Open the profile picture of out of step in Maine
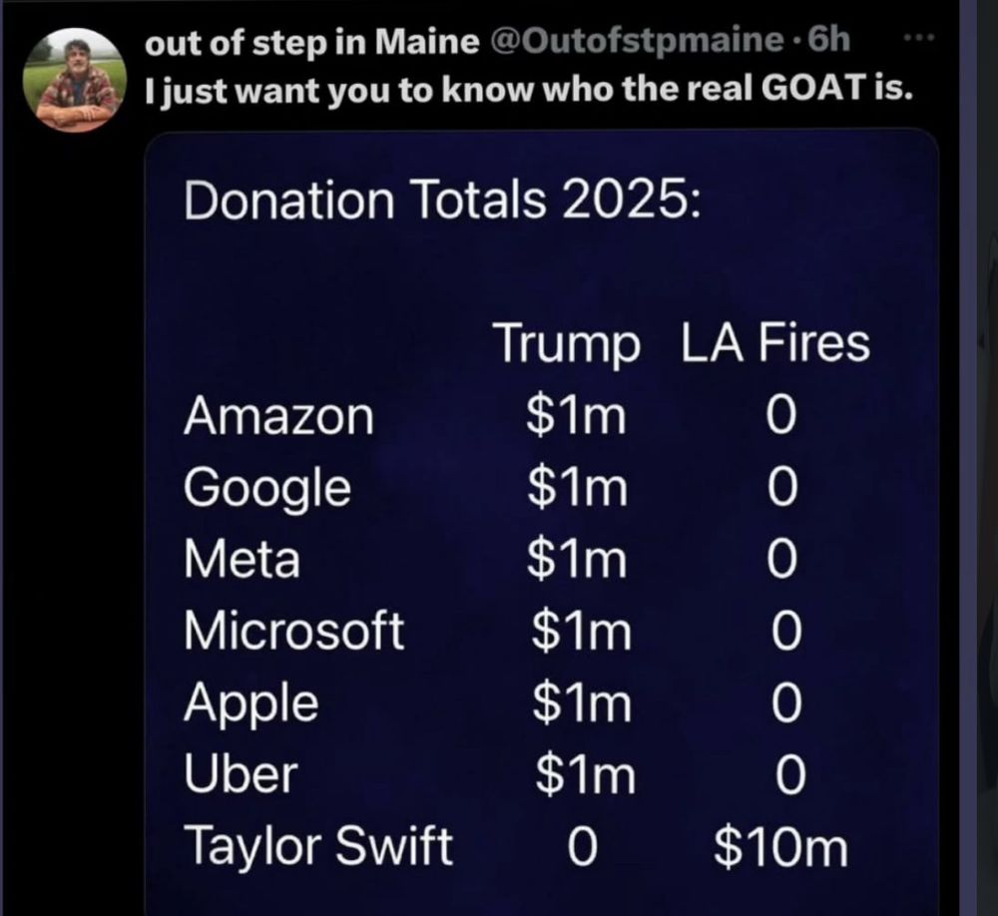 [75, 80]
